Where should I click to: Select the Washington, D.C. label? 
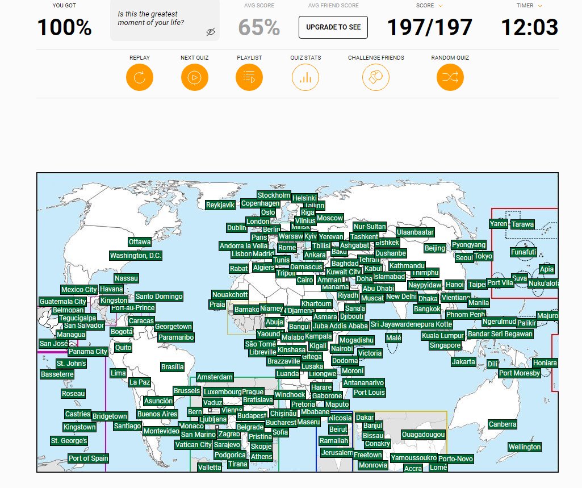point(136,256)
